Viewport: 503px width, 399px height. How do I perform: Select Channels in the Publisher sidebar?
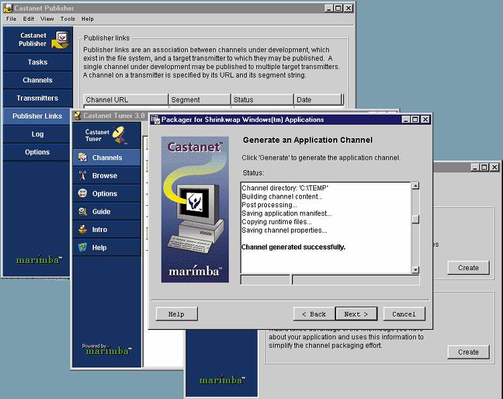(38, 80)
